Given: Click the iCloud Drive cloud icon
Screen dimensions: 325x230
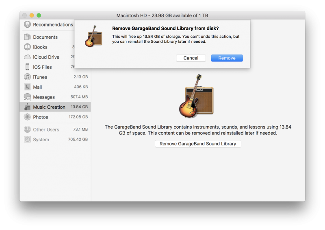Looking at the screenshot, I should click(27, 57).
